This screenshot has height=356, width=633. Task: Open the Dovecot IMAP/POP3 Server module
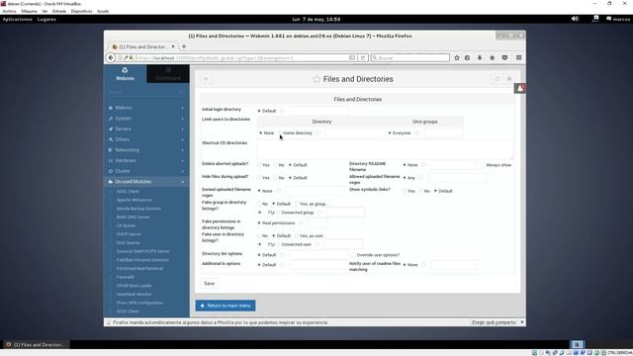pos(142,251)
